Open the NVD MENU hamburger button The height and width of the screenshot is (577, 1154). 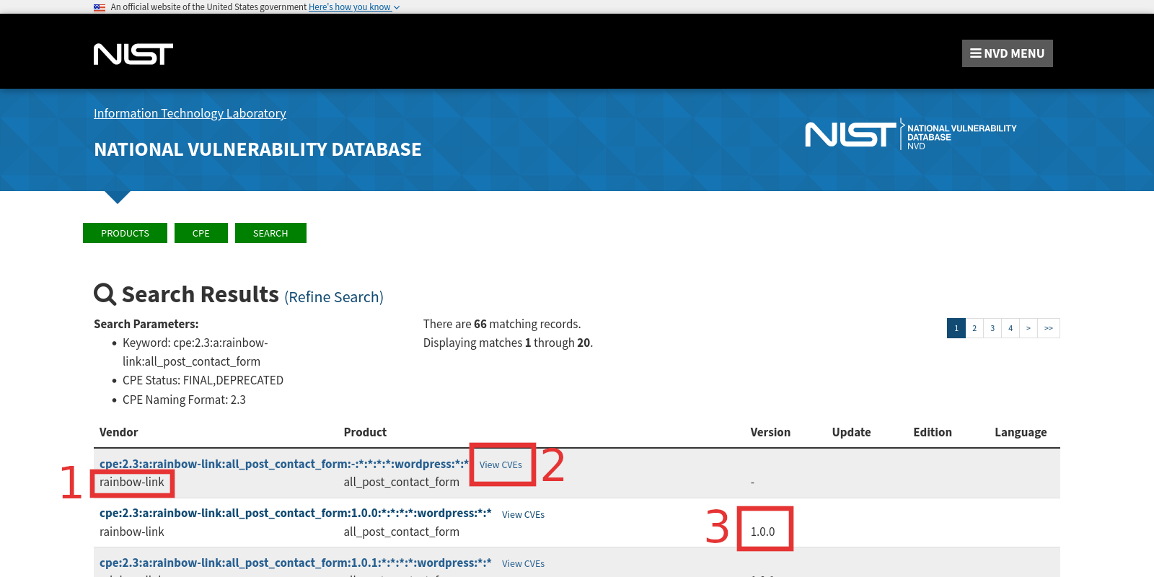pos(1007,53)
